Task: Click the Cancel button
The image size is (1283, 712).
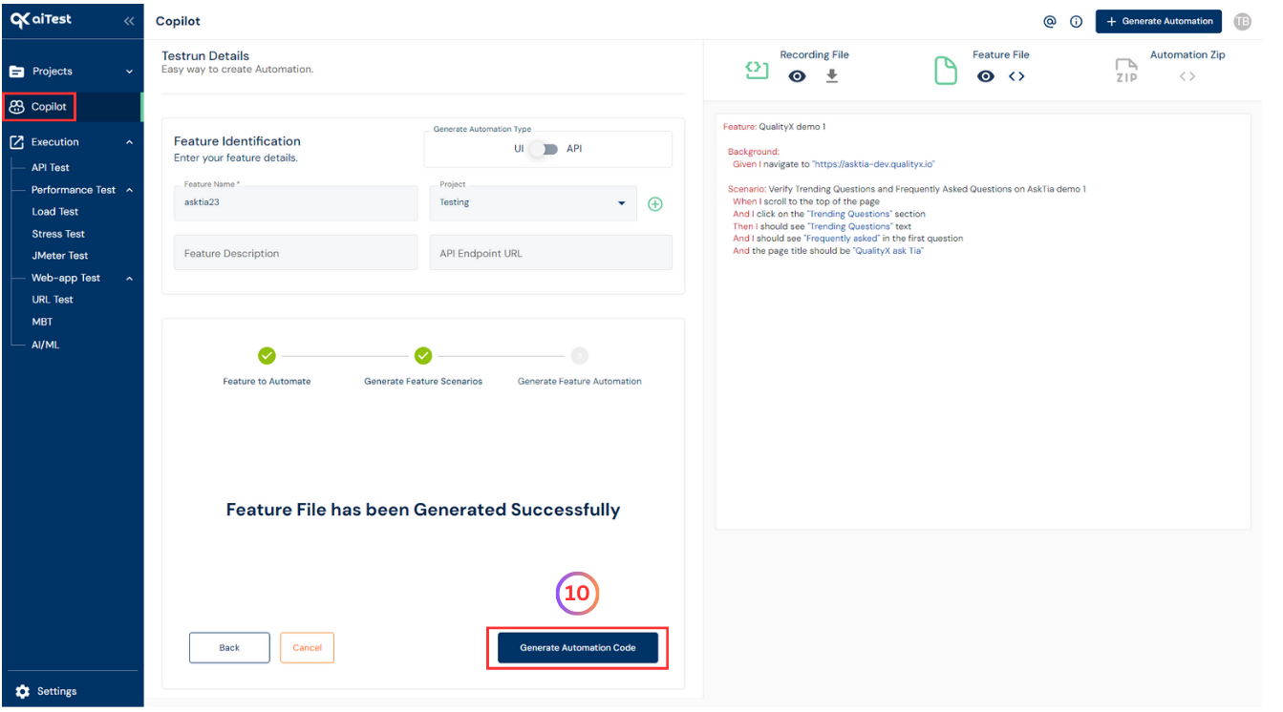Action: 307,647
